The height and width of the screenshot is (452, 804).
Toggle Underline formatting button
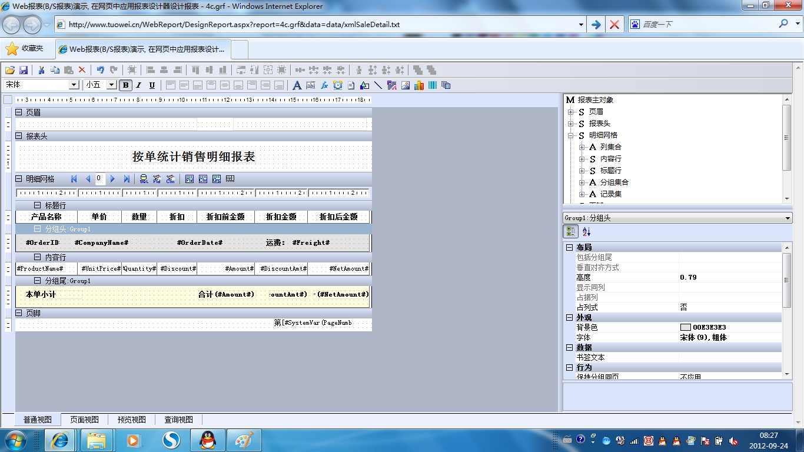point(152,85)
